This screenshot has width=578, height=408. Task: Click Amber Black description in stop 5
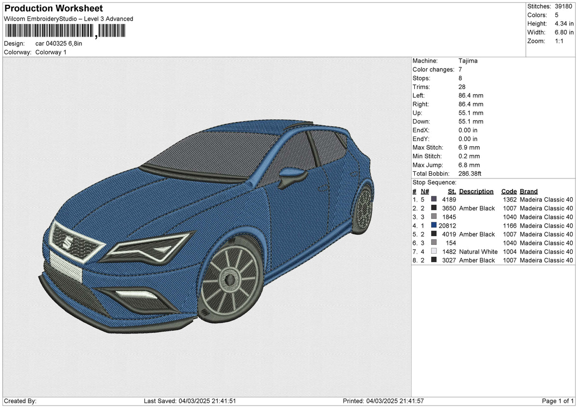(x=477, y=234)
